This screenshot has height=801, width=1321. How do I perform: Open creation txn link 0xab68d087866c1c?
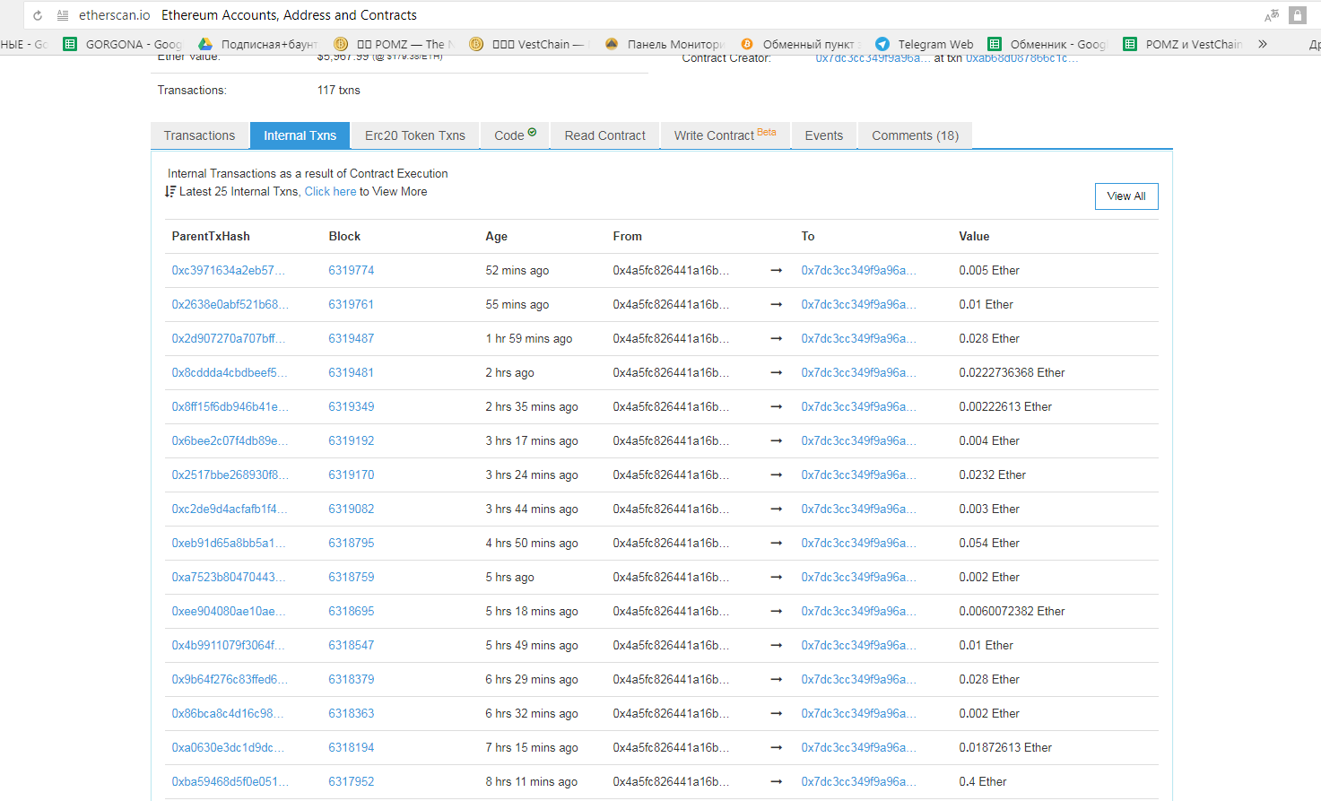coord(1021,58)
